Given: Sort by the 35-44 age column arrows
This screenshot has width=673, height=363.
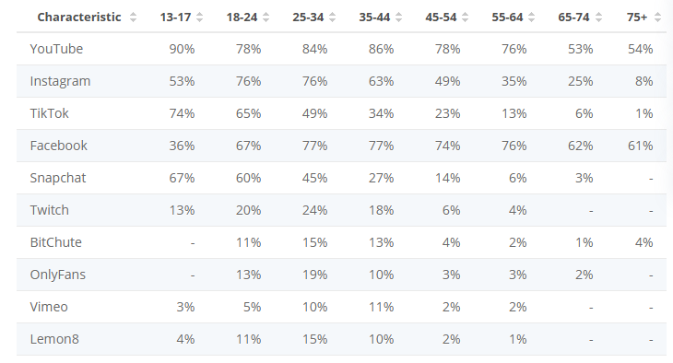Looking at the screenshot, I should 399,18.
